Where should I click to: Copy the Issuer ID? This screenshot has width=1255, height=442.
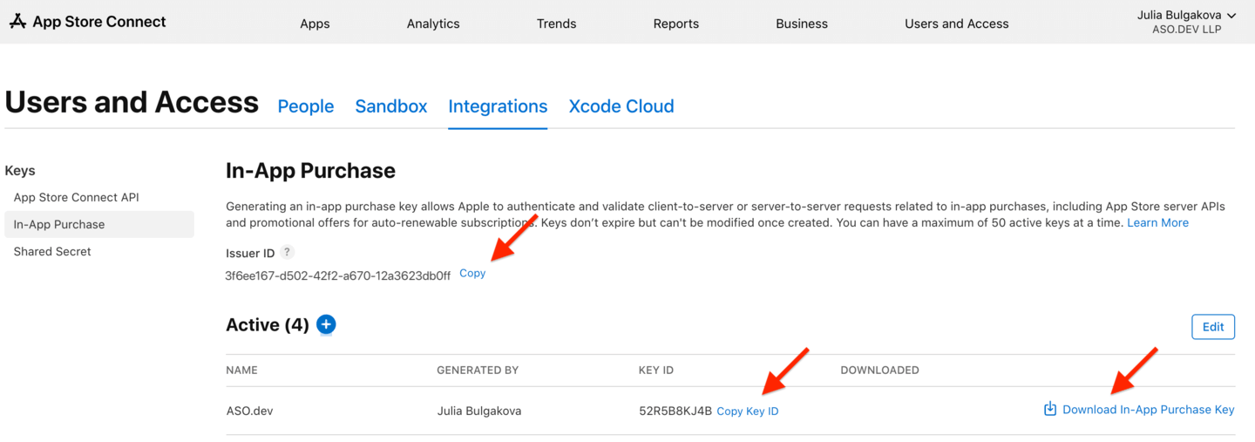pyautogui.click(x=472, y=273)
